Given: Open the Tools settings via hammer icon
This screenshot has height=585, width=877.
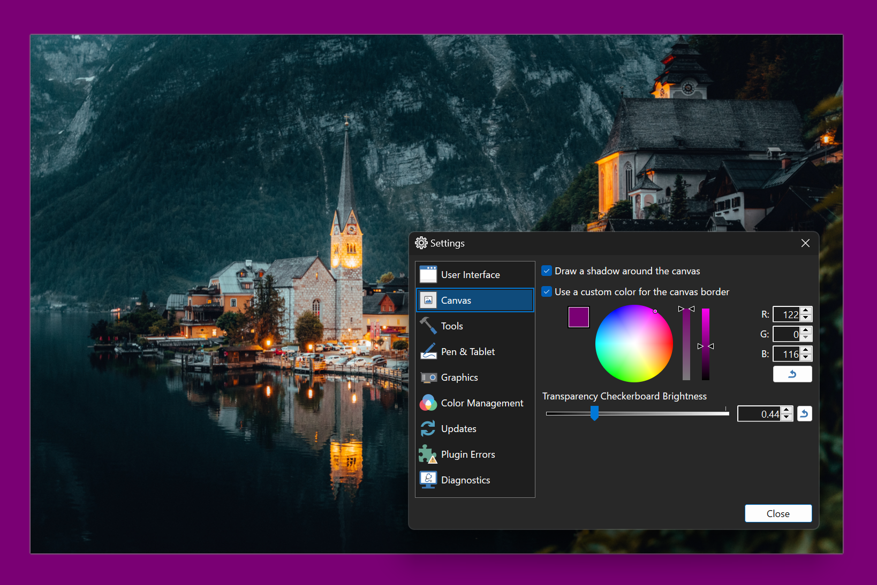Looking at the screenshot, I should [428, 326].
